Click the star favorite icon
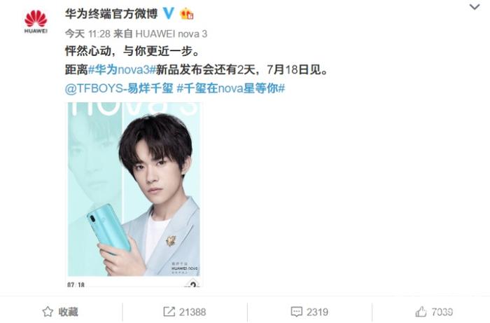 coord(48,311)
